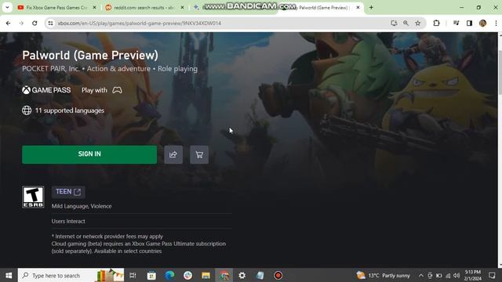
Task: Open the TEEN rating external link
Action: click(68, 192)
